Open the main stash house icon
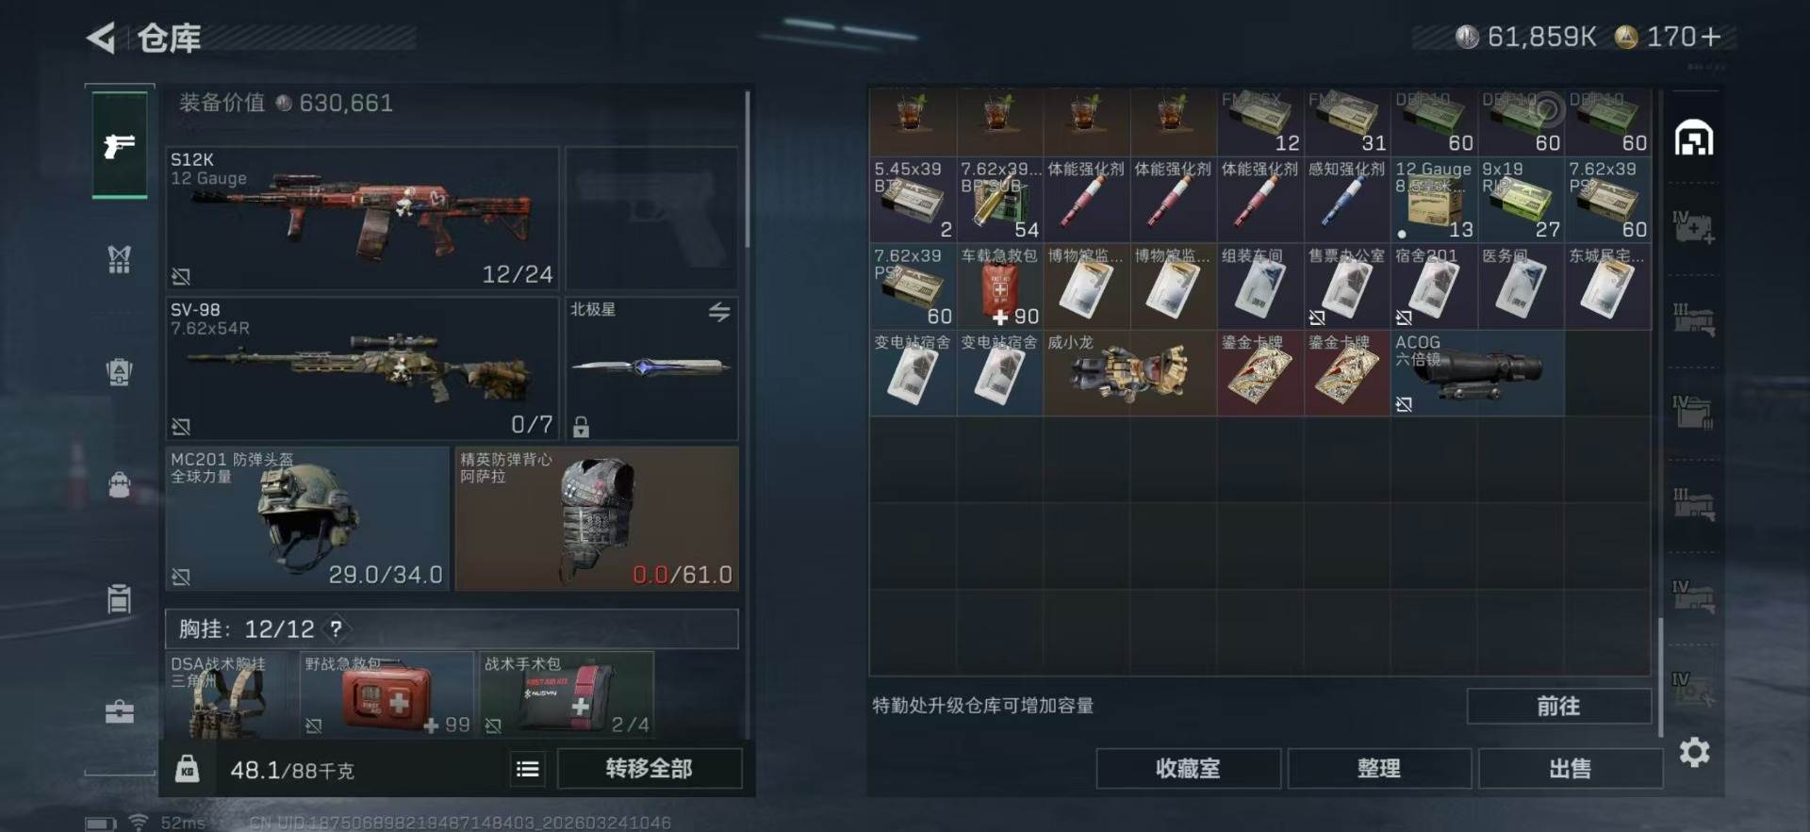This screenshot has height=832, width=1810. tap(1693, 139)
